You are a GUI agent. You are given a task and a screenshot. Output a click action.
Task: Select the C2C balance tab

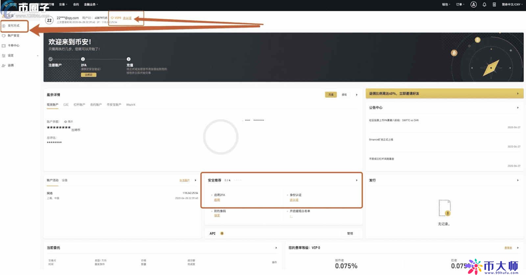(66, 105)
